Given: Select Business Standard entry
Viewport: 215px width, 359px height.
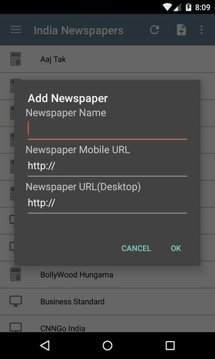Looking at the screenshot, I should point(107,302).
